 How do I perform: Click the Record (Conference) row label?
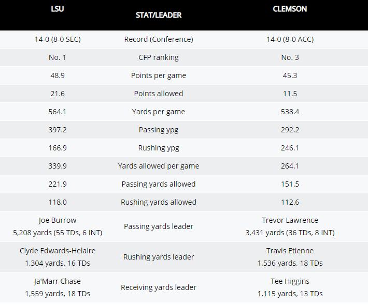[159, 39]
